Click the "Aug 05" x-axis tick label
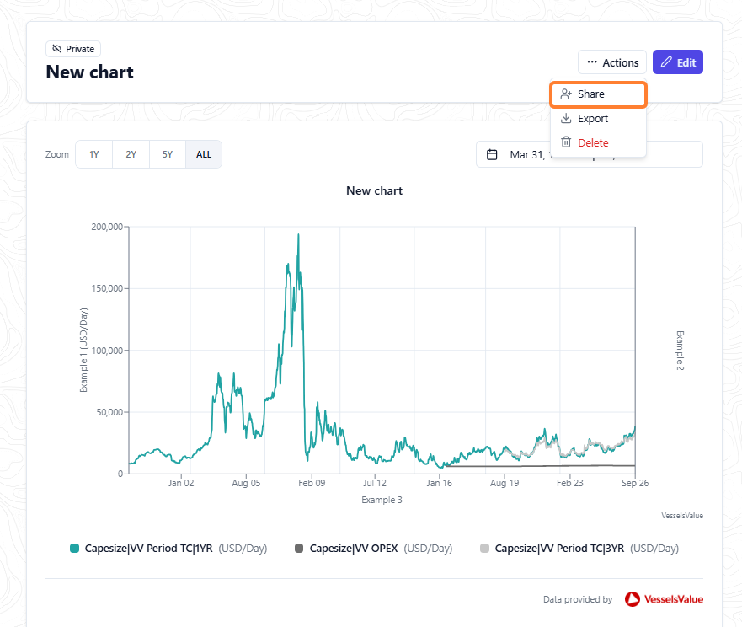 pos(246,483)
